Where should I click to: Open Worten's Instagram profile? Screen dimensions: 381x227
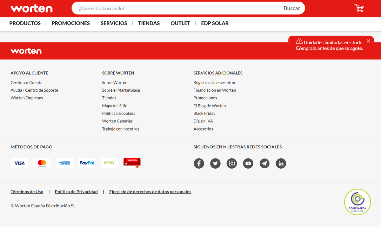tap(232, 163)
